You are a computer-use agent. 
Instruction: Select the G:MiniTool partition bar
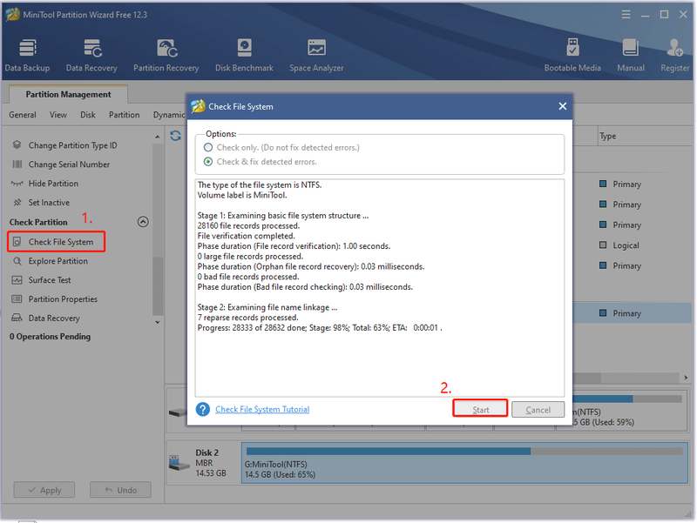(x=464, y=463)
